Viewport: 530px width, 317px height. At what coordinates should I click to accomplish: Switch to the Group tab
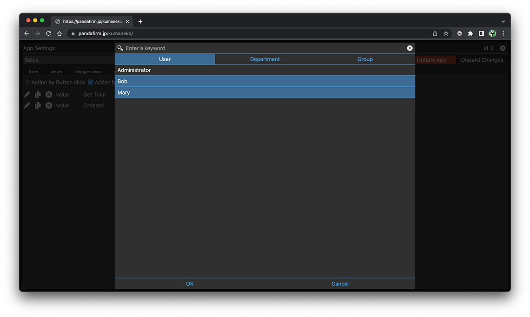(x=365, y=59)
